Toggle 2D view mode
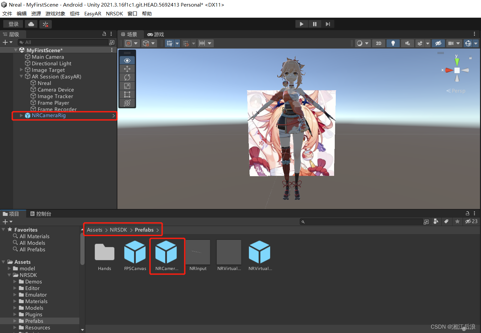Screen dimensions: 481x333 (x=379, y=43)
